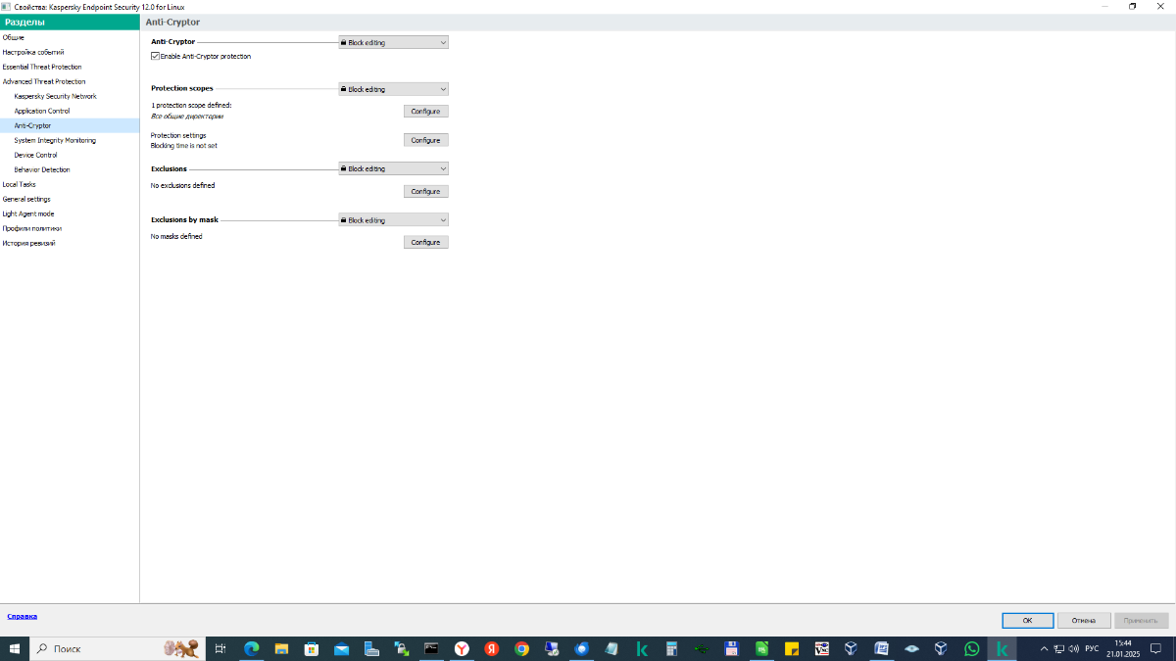Click the 'Blocking time is not set' text
The height and width of the screenshot is (661, 1176).
click(183, 145)
